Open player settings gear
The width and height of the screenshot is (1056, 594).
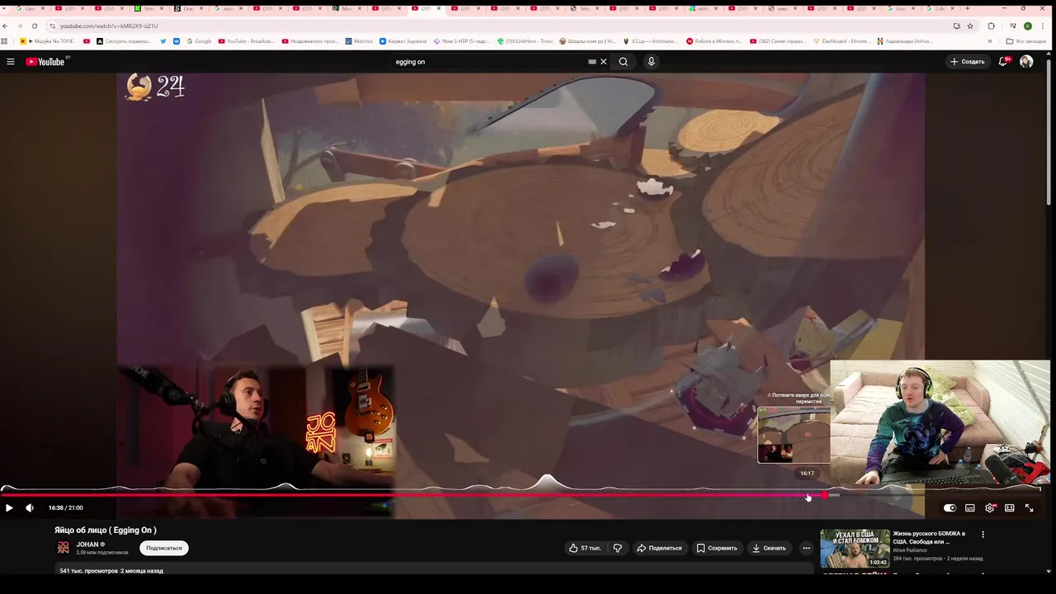click(x=990, y=508)
